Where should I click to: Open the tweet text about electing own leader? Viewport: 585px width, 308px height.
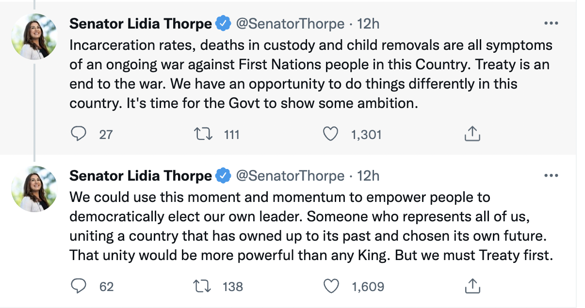pos(311,226)
